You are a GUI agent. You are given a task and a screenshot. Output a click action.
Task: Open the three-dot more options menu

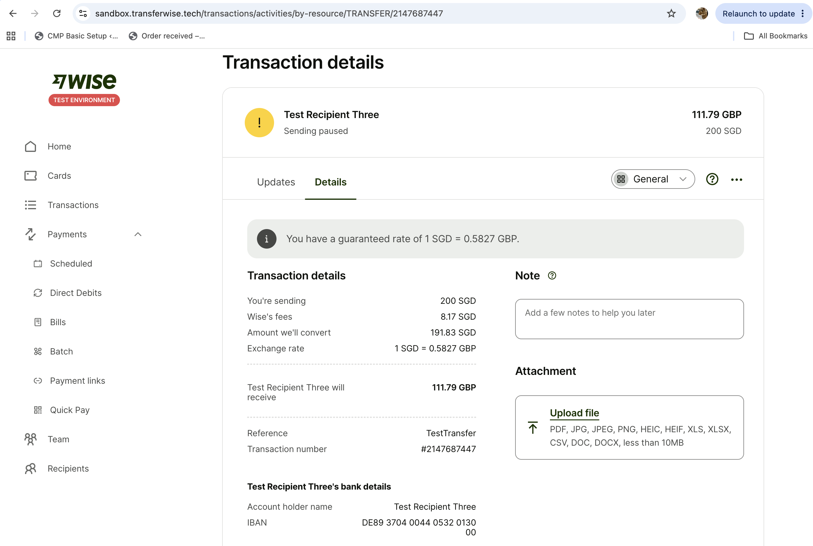pos(736,180)
